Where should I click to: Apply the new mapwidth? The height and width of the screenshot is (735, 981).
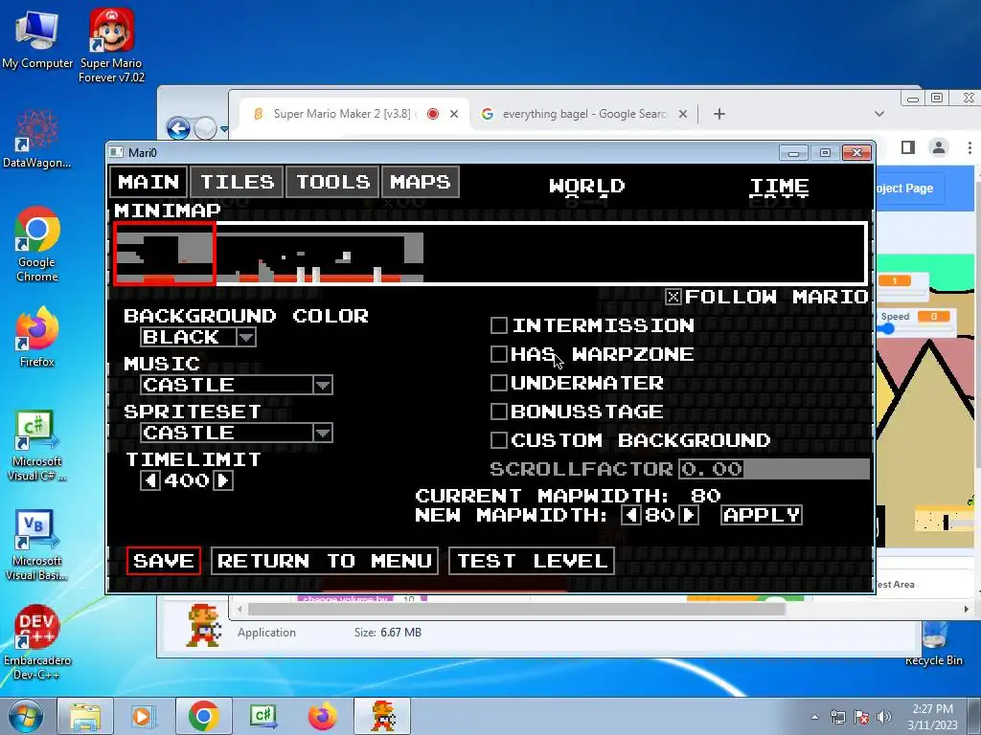point(762,515)
